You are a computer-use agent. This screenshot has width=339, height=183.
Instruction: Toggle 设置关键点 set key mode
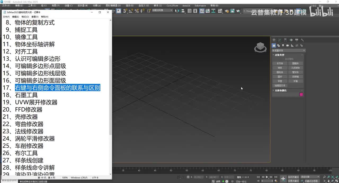tap(293, 181)
